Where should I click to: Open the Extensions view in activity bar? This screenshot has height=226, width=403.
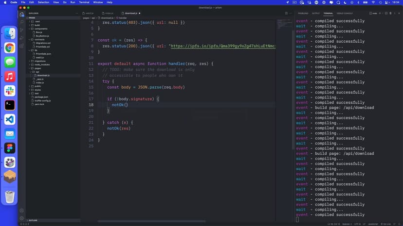click(x=22, y=46)
